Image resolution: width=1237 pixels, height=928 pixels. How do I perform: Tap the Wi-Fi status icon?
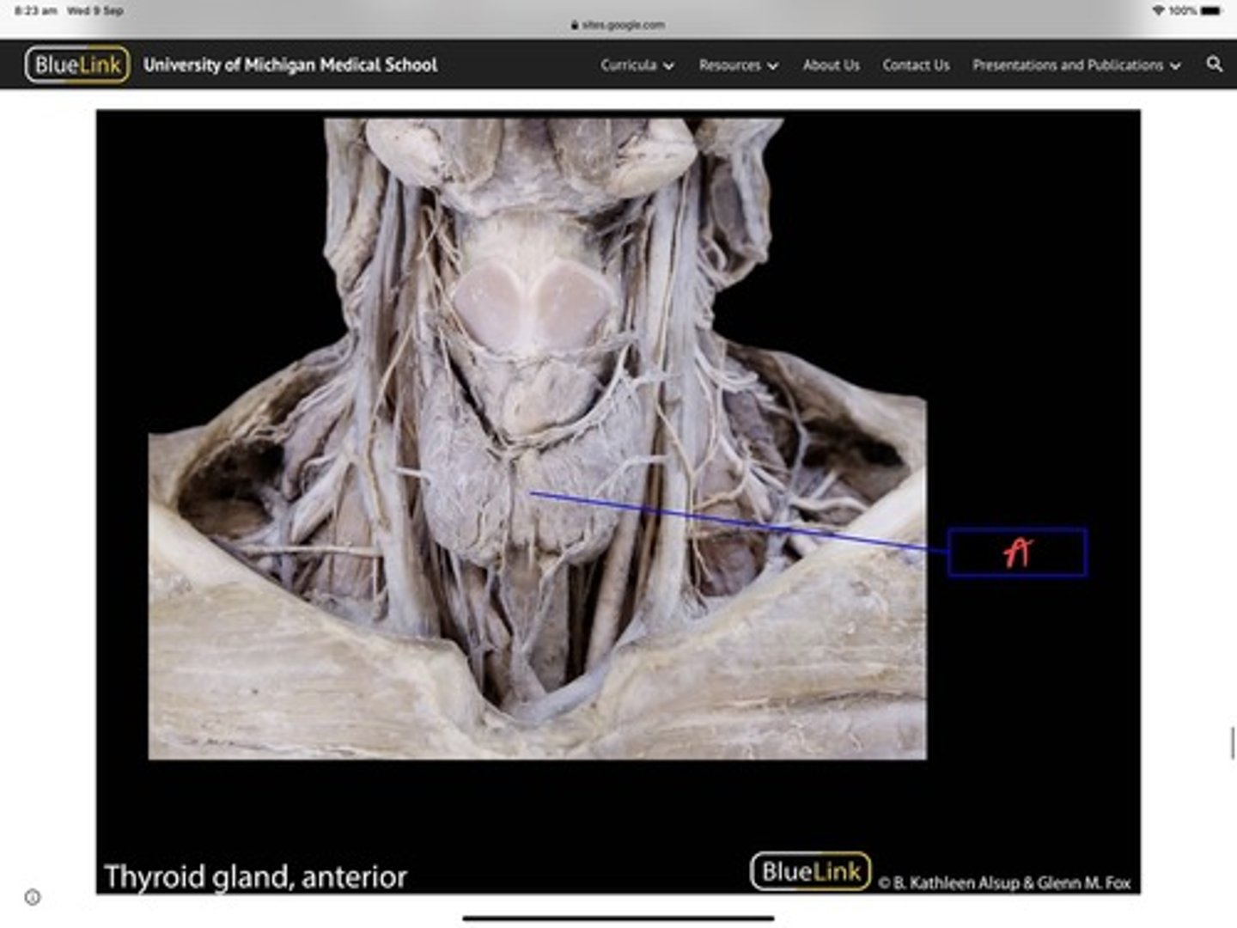point(1158,10)
